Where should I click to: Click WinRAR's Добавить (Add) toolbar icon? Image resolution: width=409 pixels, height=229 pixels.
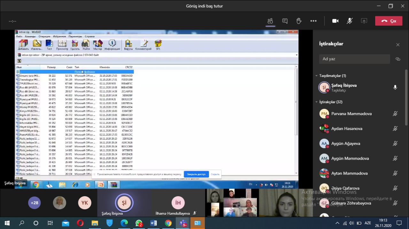(23, 45)
